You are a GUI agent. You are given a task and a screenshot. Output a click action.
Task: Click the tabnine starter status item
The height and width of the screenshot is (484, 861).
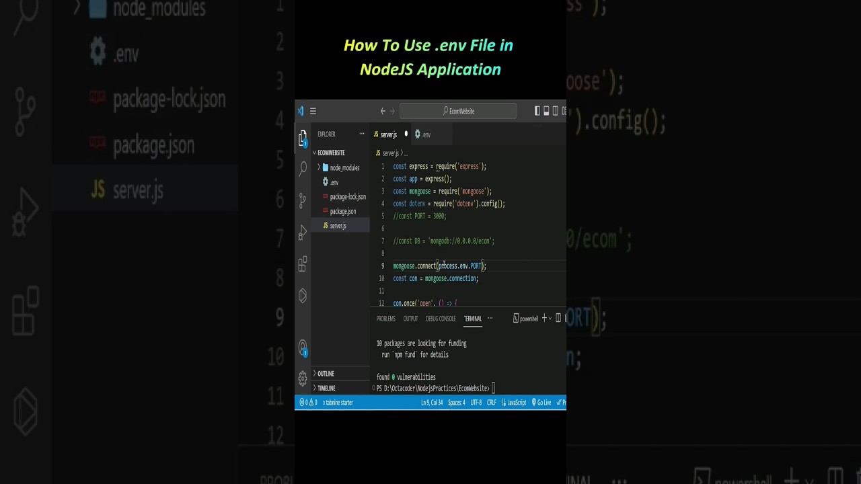pos(338,403)
